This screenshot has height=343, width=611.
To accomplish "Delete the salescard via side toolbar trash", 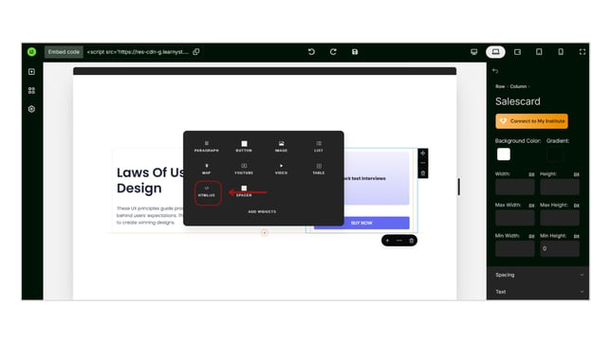I will coord(423,172).
